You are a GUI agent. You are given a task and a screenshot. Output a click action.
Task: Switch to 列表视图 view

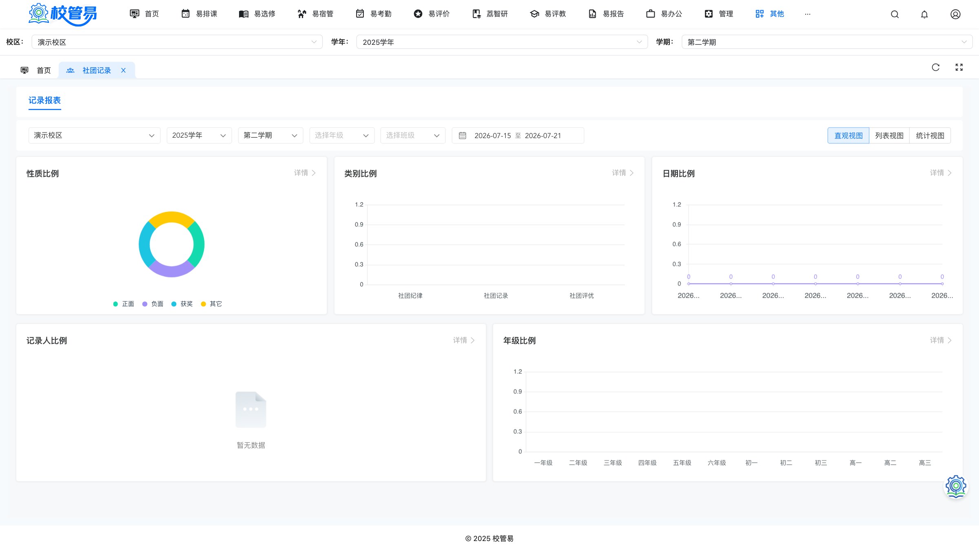(889, 136)
